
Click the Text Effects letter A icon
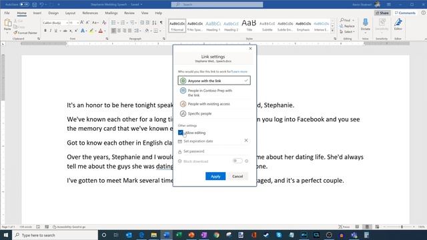click(83, 31)
